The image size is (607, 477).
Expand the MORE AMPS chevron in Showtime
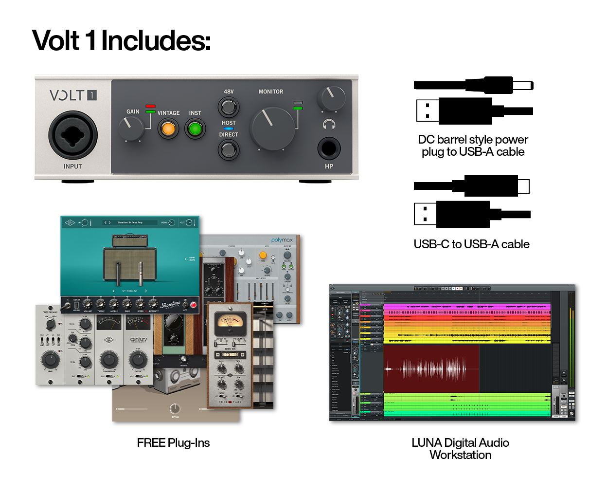coord(186,259)
